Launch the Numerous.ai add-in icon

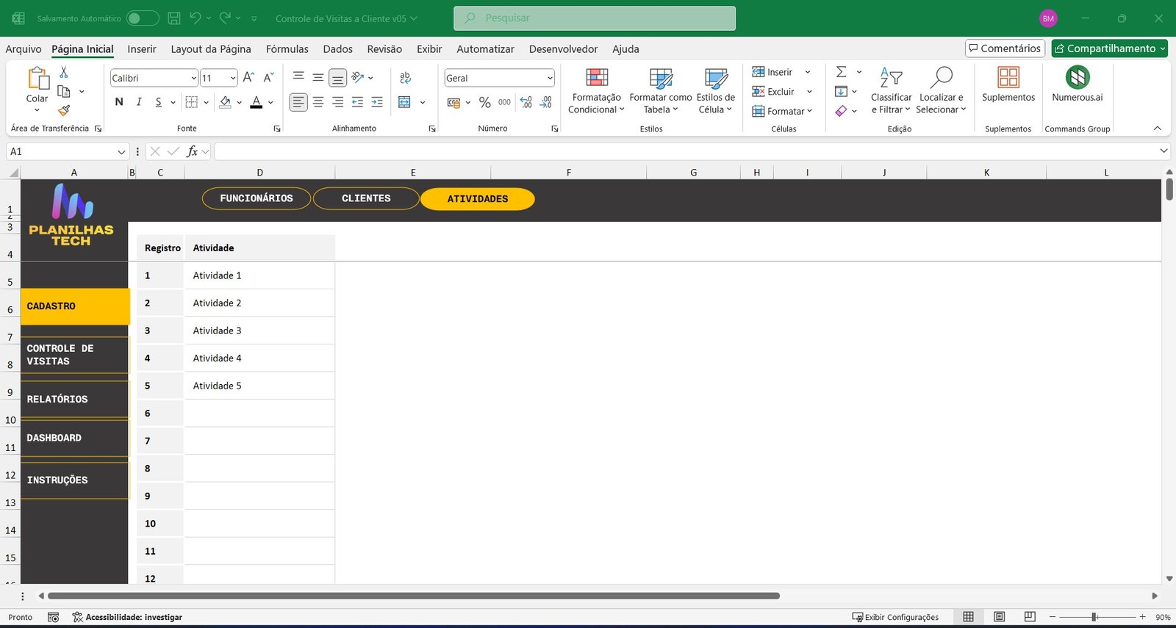1078,77
